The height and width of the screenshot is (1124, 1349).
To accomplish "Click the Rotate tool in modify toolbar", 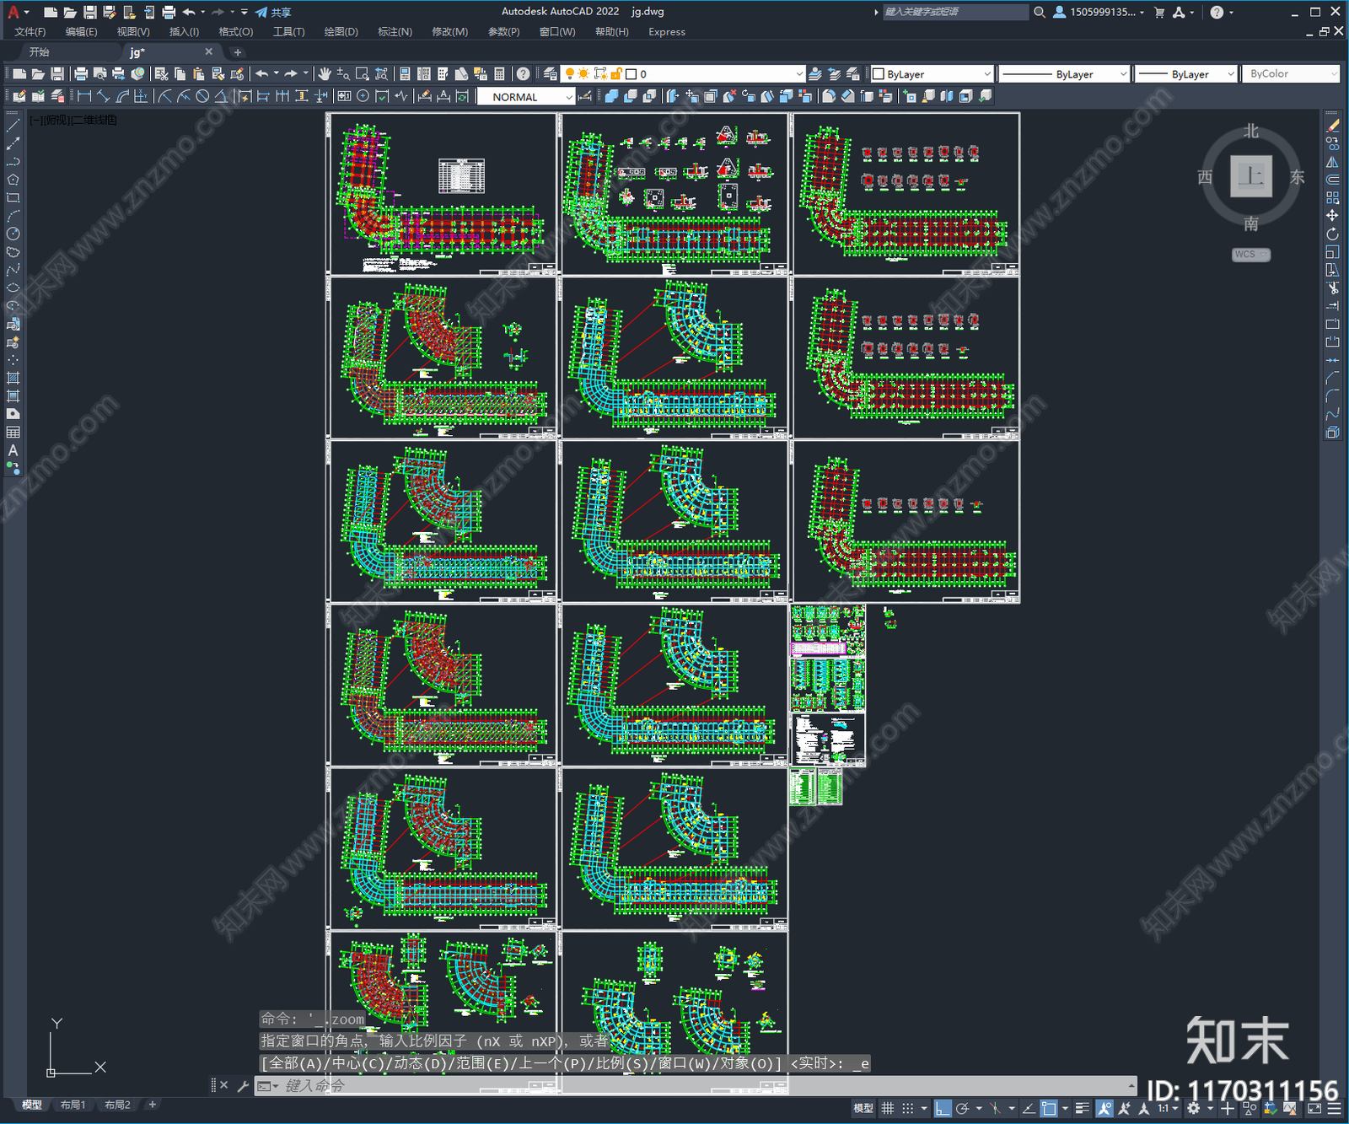I will pos(1332,234).
